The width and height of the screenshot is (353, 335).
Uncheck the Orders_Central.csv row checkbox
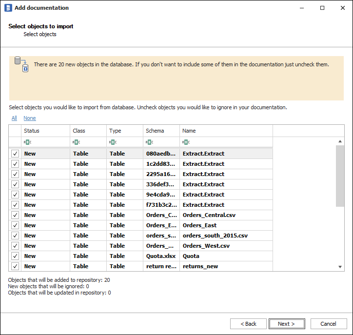[x=15, y=215]
